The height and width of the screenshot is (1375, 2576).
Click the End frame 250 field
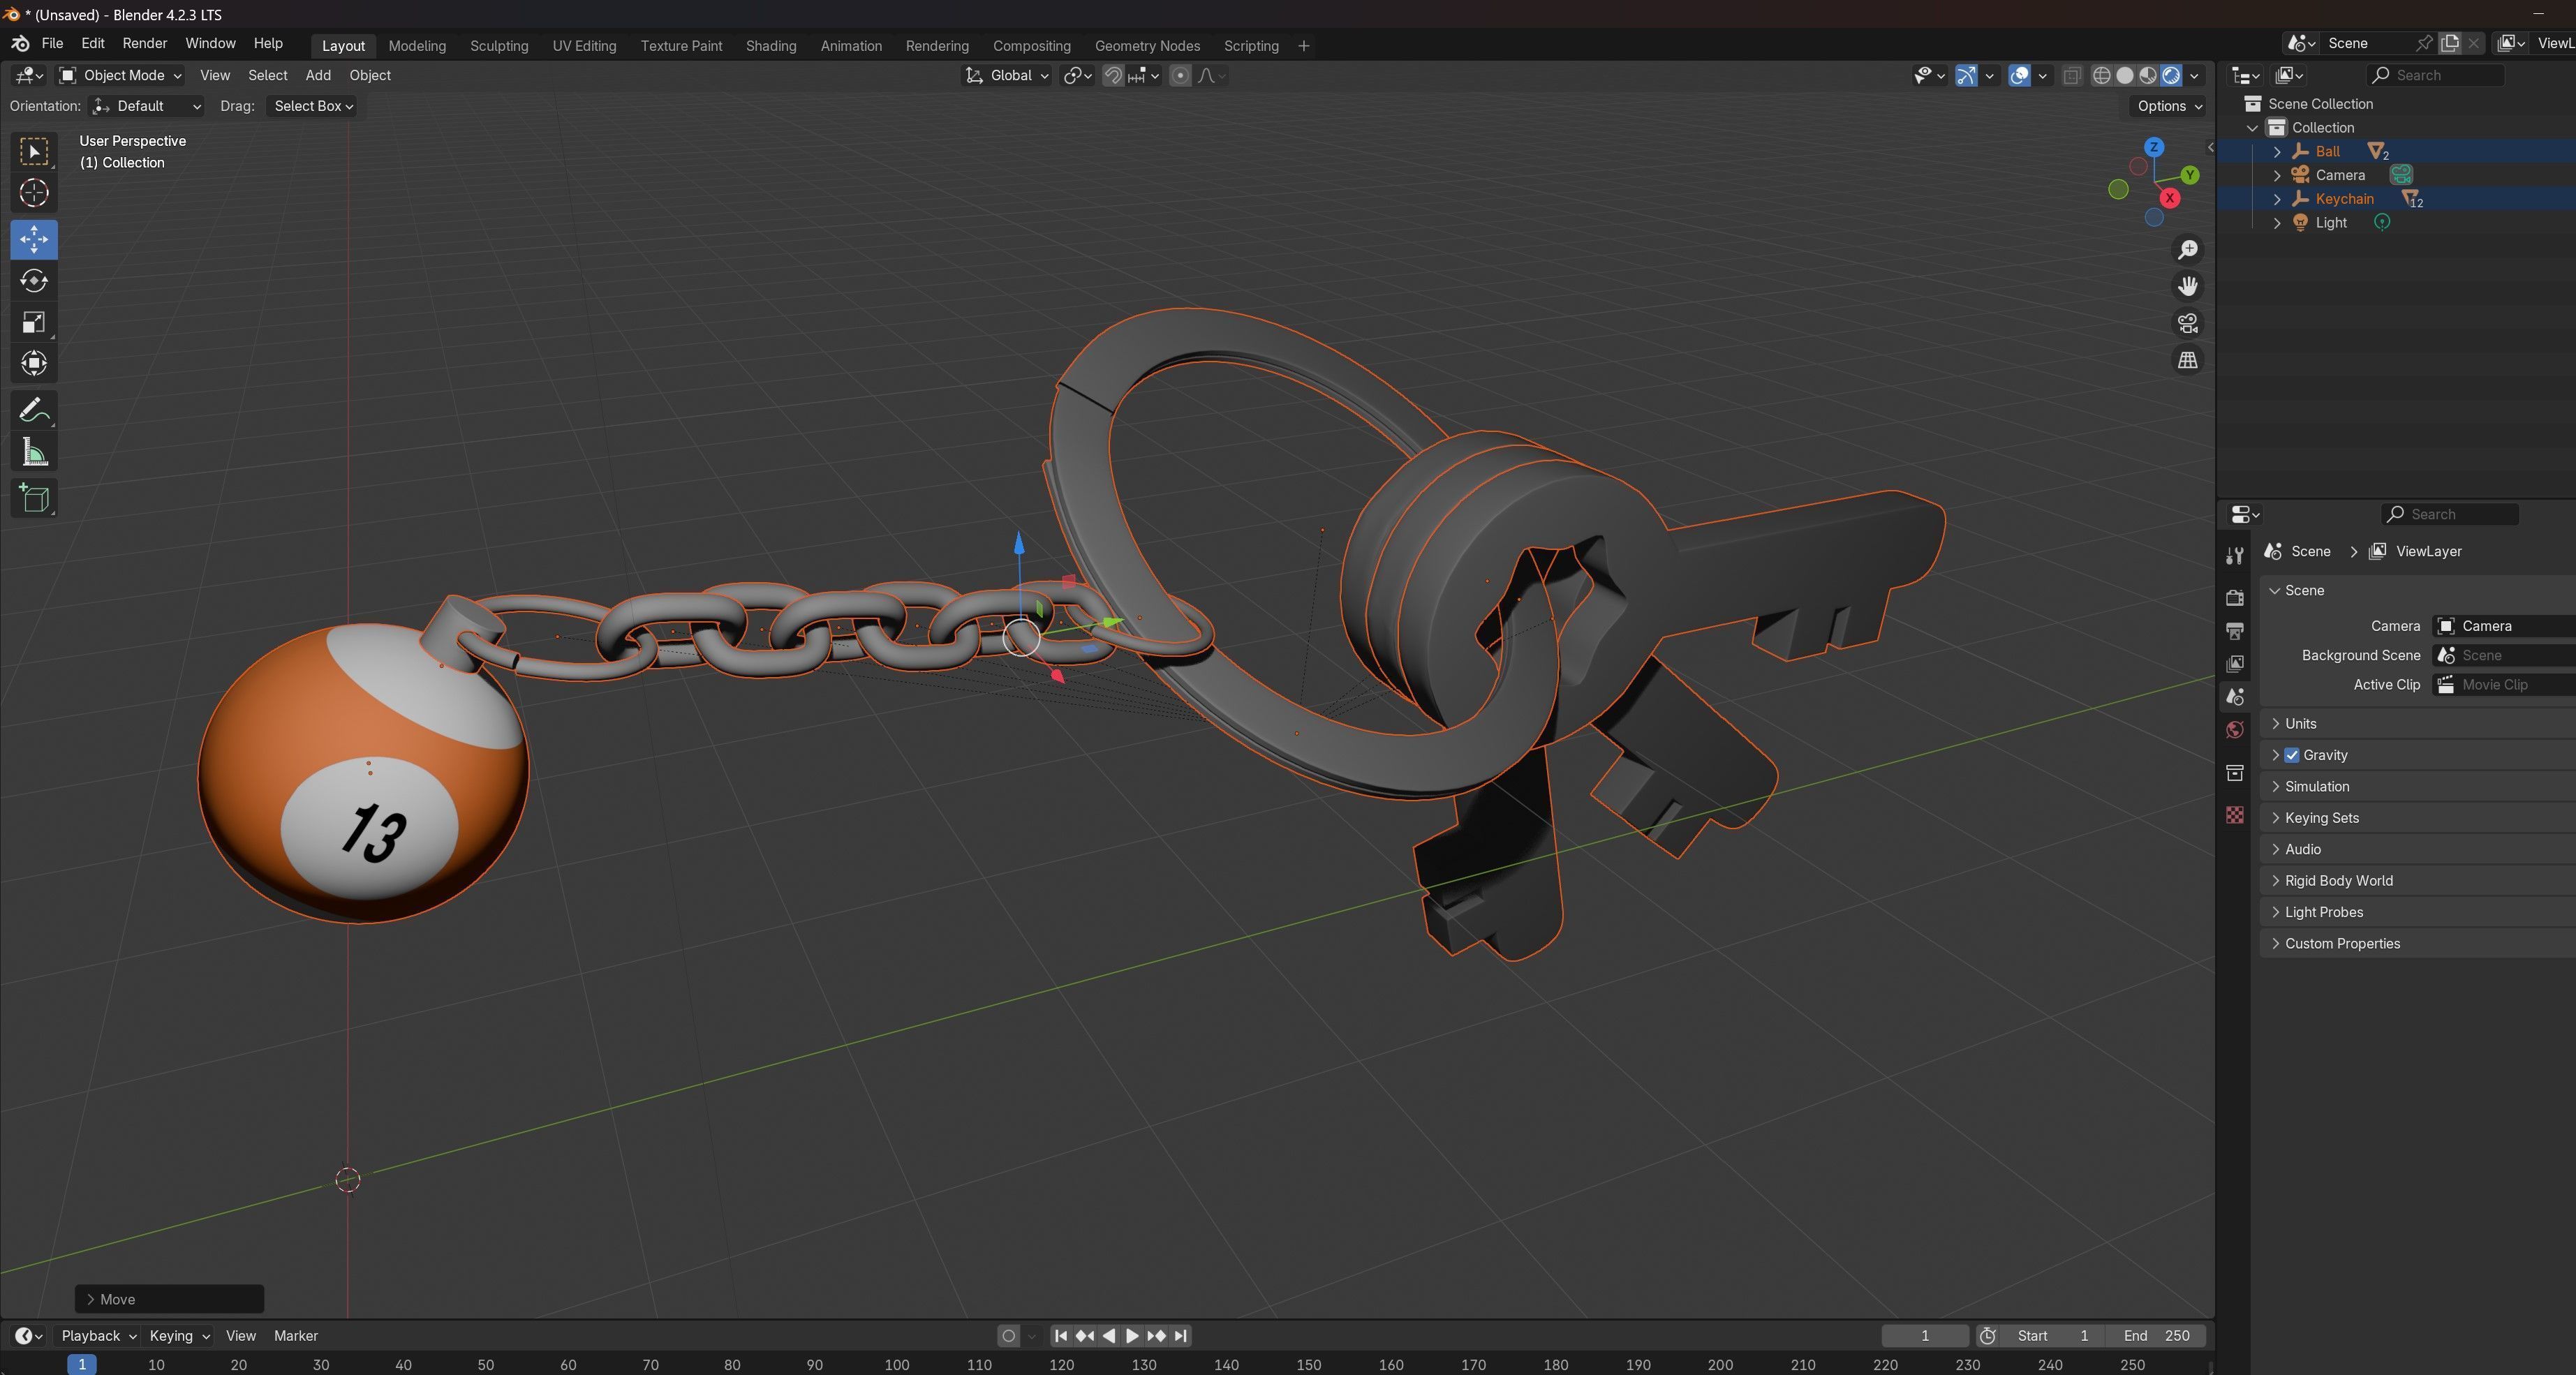coord(2156,1336)
